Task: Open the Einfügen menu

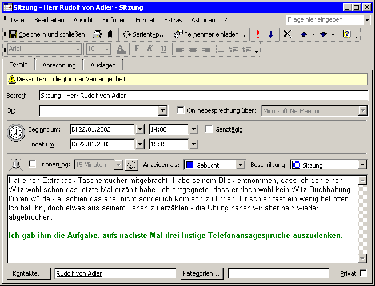Action: point(114,20)
